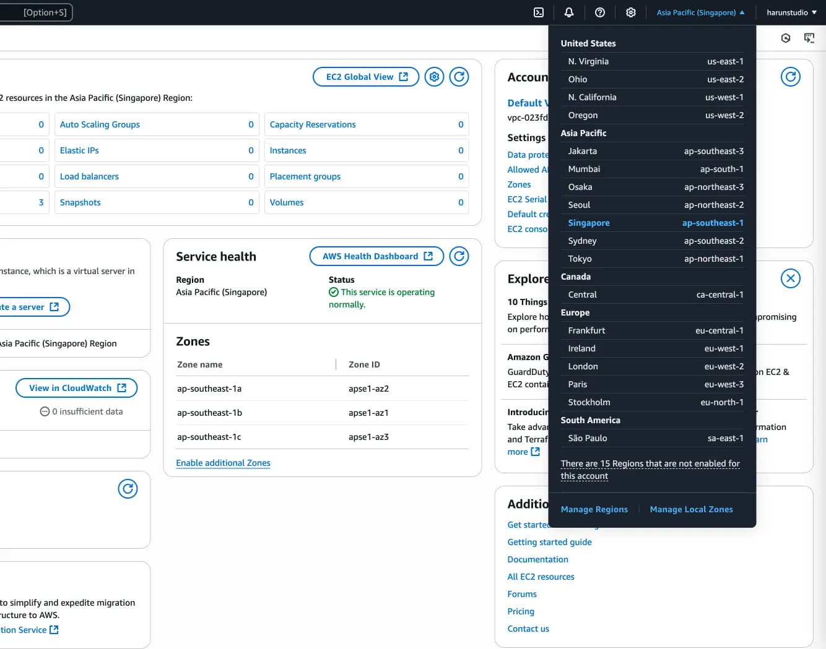
Task: Expand the harunstudio account menu
Action: [791, 12]
